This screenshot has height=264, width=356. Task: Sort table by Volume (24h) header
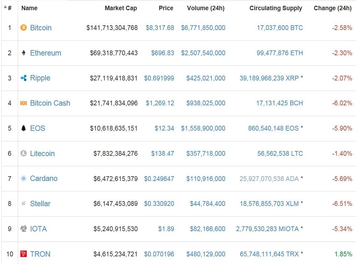[205, 8]
